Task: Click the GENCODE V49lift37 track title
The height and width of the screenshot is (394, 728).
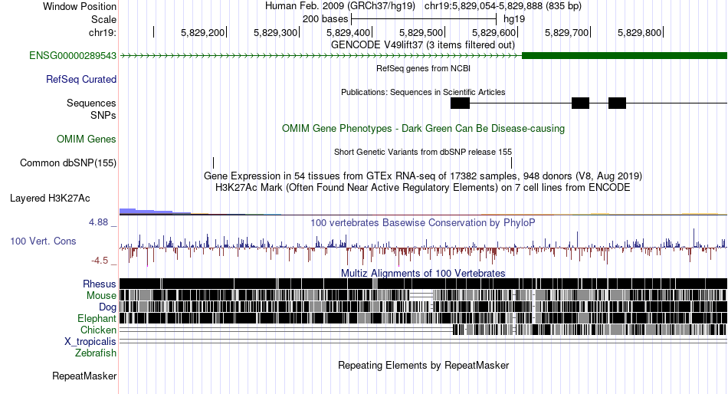Action: [423, 45]
